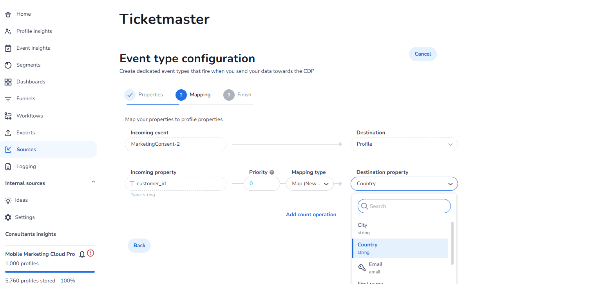The width and height of the screenshot is (608, 284).
Task: Click the Settings gear icon
Action: (x=8, y=217)
